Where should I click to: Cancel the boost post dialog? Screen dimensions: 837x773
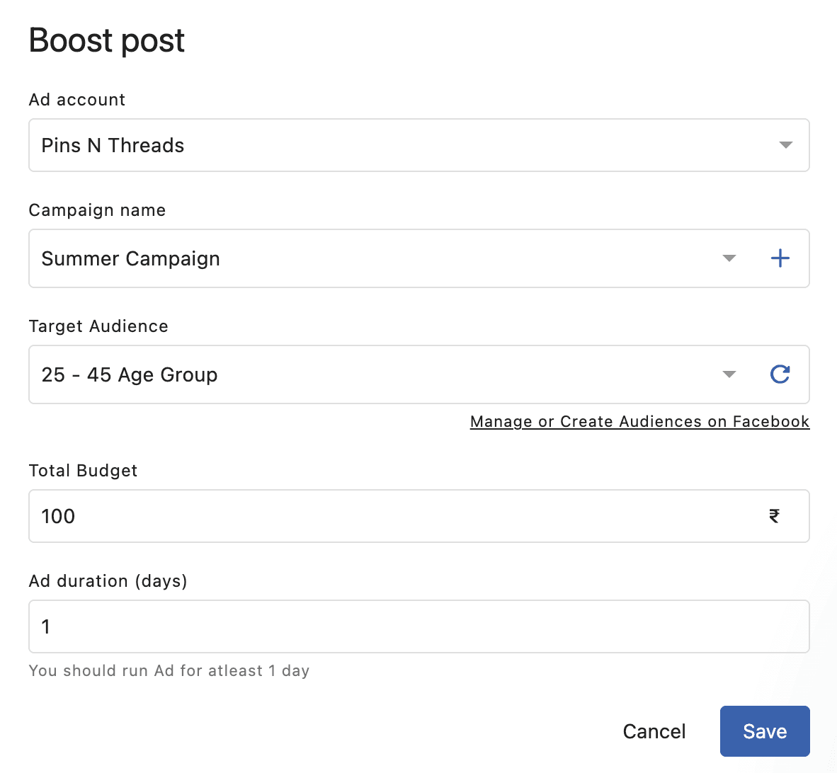point(654,731)
